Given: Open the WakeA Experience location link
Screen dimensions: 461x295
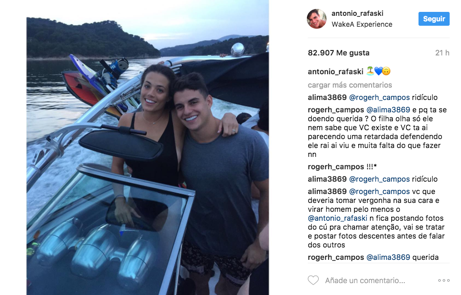Looking at the screenshot, I should click(x=362, y=24).
